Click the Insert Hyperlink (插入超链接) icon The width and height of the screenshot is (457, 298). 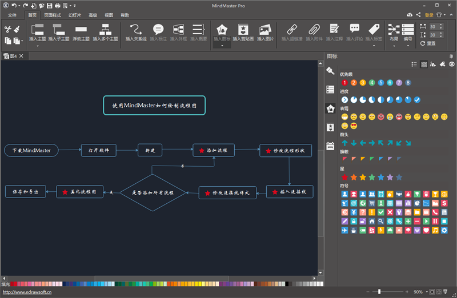click(292, 30)
